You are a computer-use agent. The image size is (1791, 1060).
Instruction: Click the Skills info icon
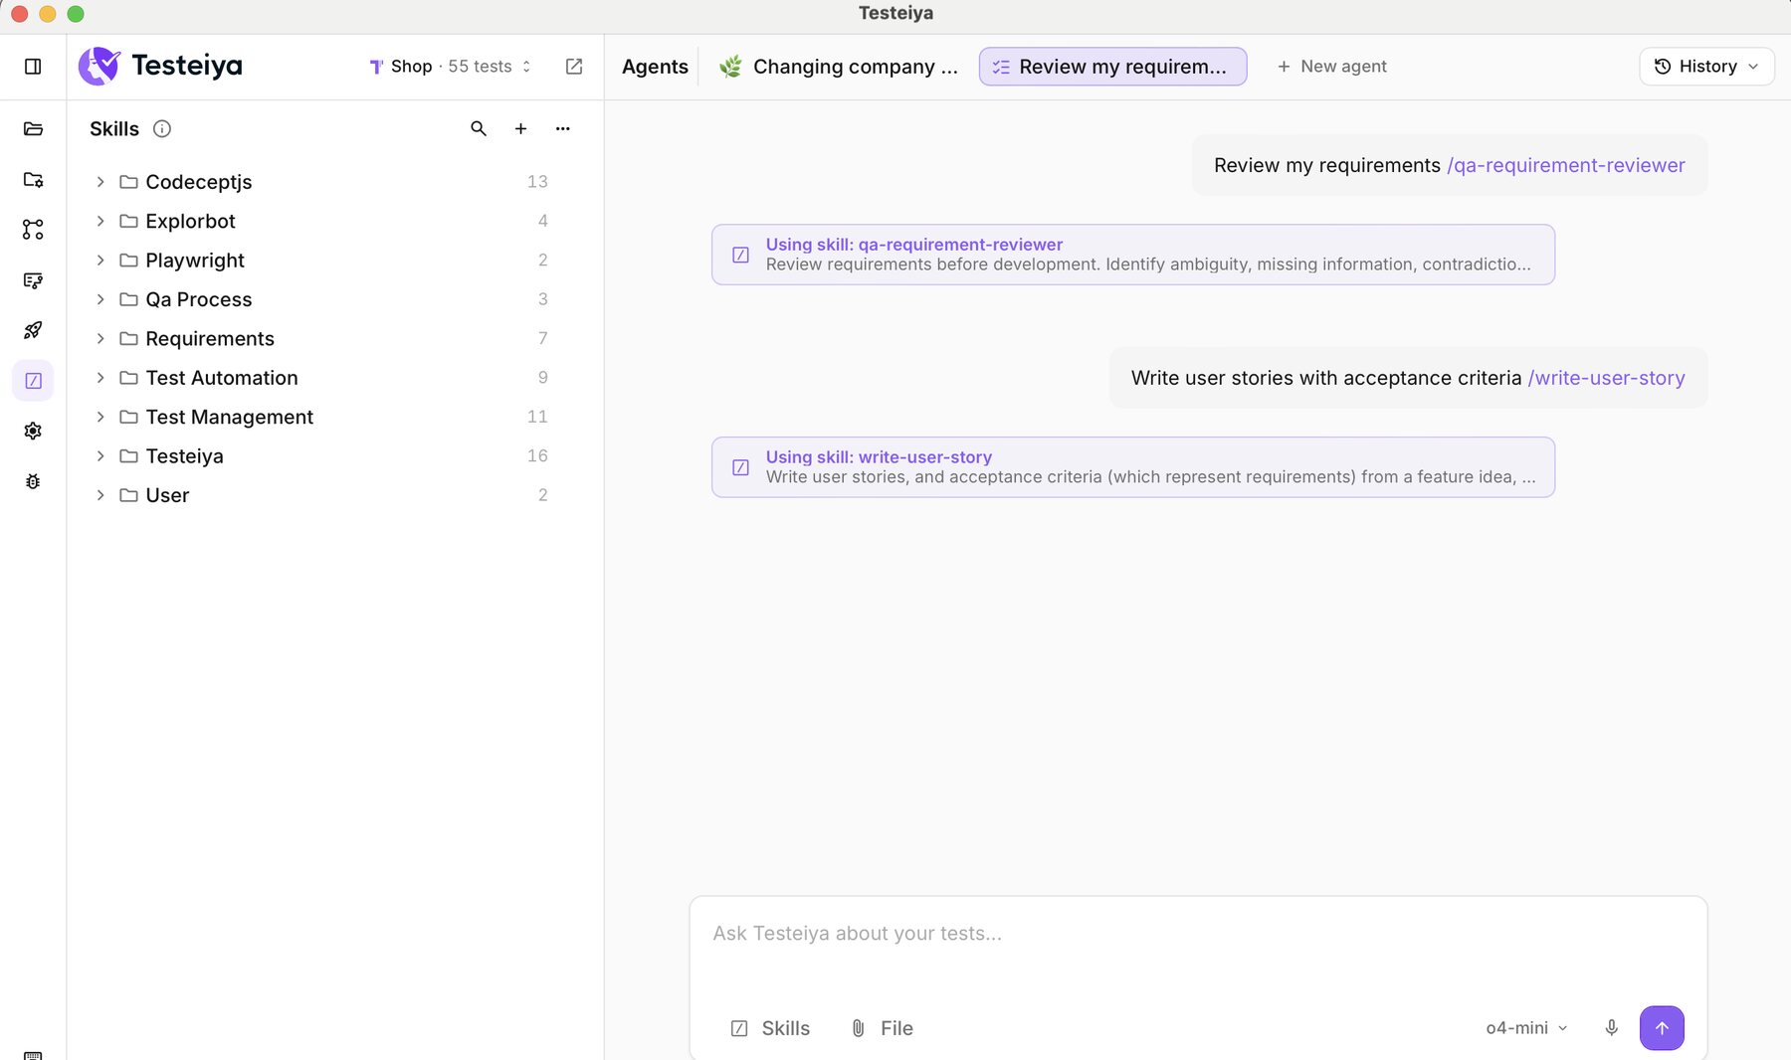[162, 129]
